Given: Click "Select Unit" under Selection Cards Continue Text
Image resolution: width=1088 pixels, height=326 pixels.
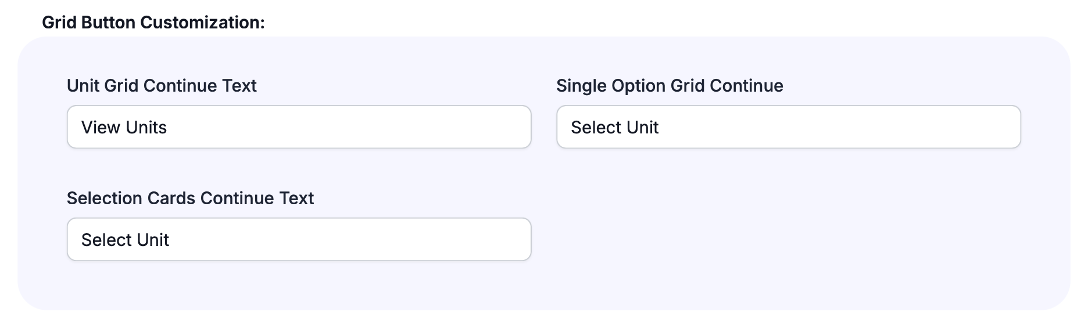Looking at the screenshot, I should pos(125,240).
